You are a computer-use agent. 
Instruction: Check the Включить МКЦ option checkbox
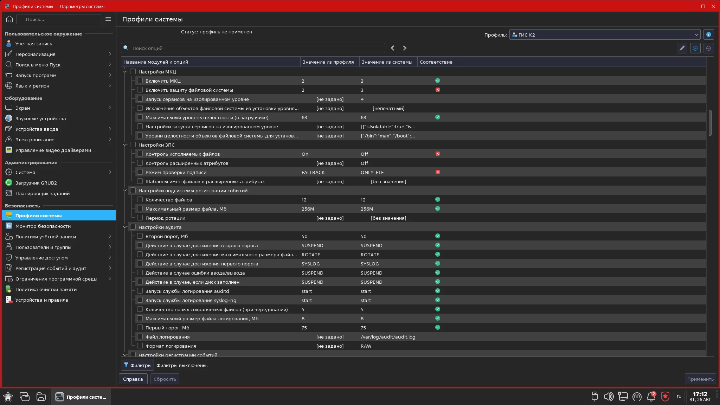point(140,81)
